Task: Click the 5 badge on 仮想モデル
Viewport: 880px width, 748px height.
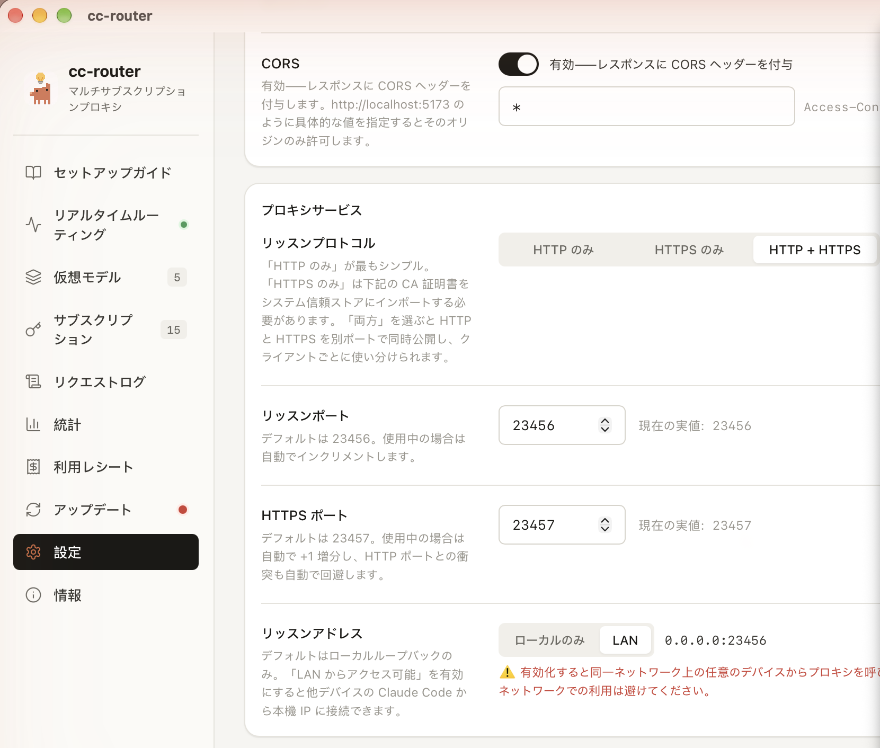Action: click(177, 277)
